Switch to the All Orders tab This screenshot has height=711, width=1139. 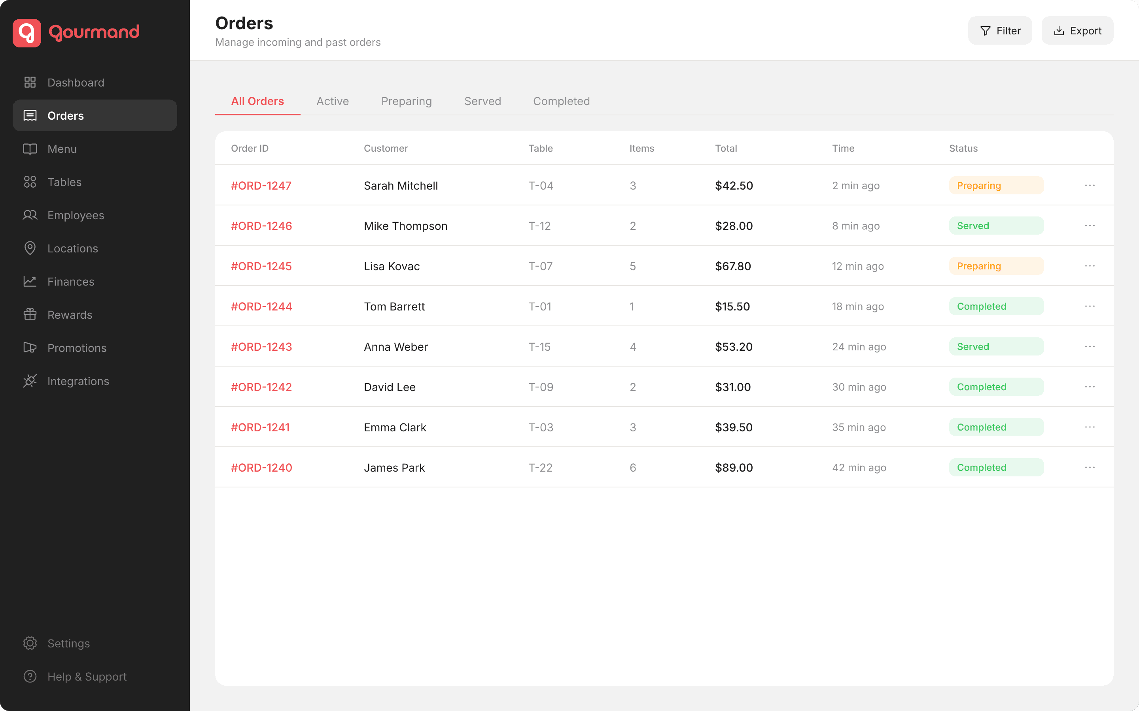pos(257,101)
